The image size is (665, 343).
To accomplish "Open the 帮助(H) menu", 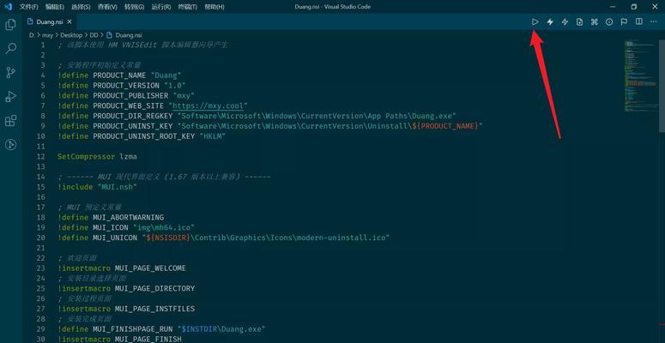I will click(x=215, y=7).
